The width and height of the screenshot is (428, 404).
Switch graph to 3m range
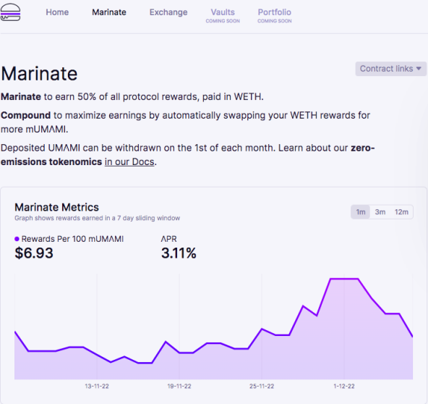click(x=380, y=212)
